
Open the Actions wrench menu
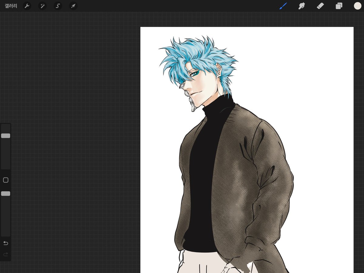[27, 6]
